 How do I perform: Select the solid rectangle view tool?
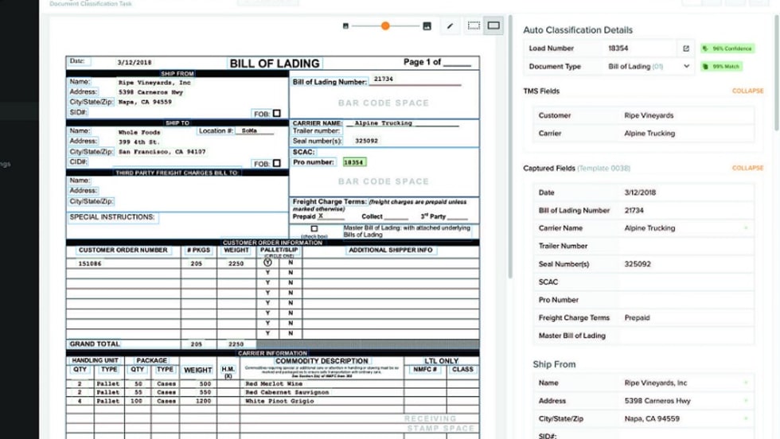coord(493,26)
